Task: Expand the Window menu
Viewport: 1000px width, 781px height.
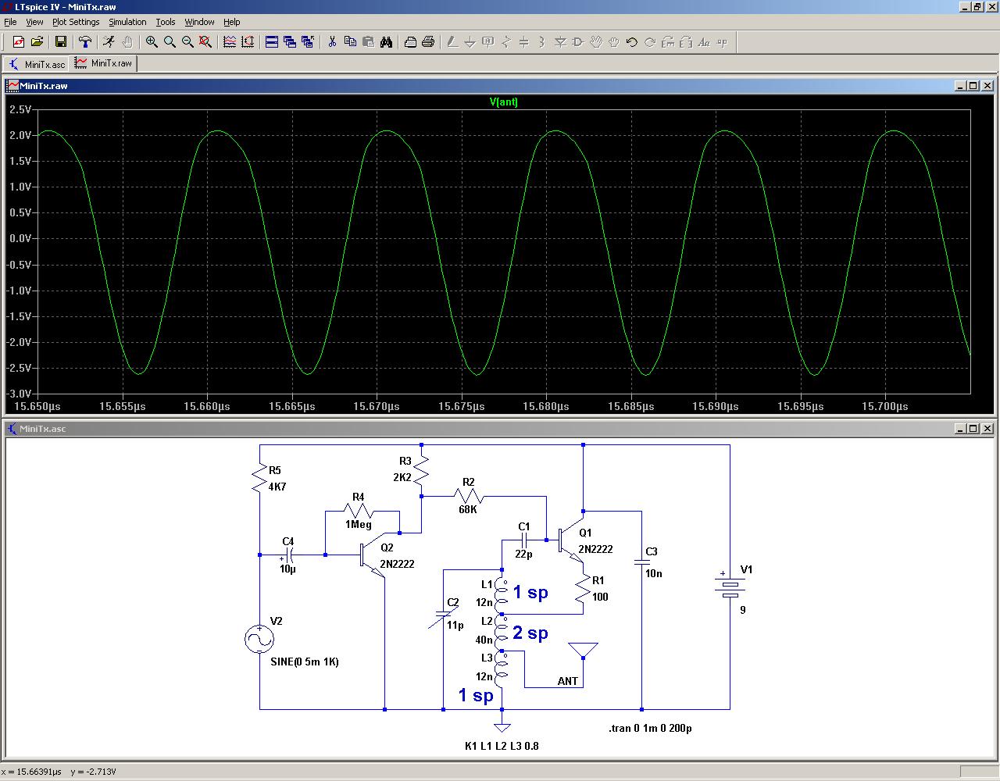Action: pyautogui.click(x=199, y=22)
